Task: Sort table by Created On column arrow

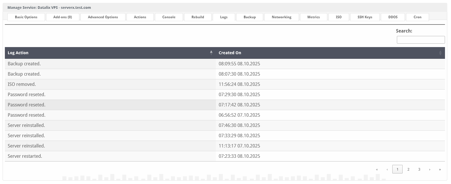Action: (440, 53)
